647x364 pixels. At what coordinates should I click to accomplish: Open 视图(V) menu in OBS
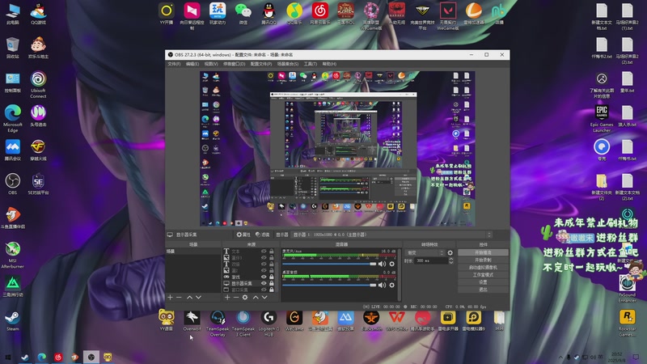[211, 64]
